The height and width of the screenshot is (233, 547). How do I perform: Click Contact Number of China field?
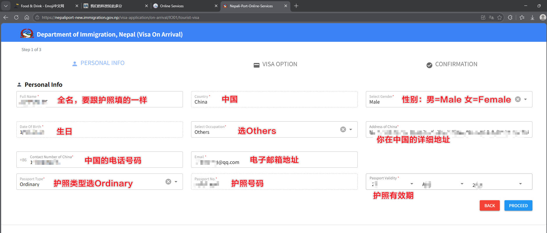click(x=100, y=160)
